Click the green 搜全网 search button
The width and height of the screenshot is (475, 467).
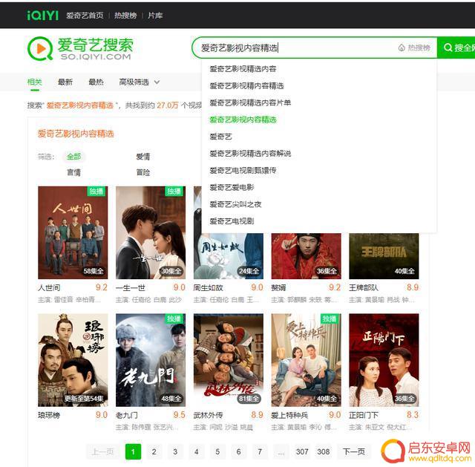[456, 48]
